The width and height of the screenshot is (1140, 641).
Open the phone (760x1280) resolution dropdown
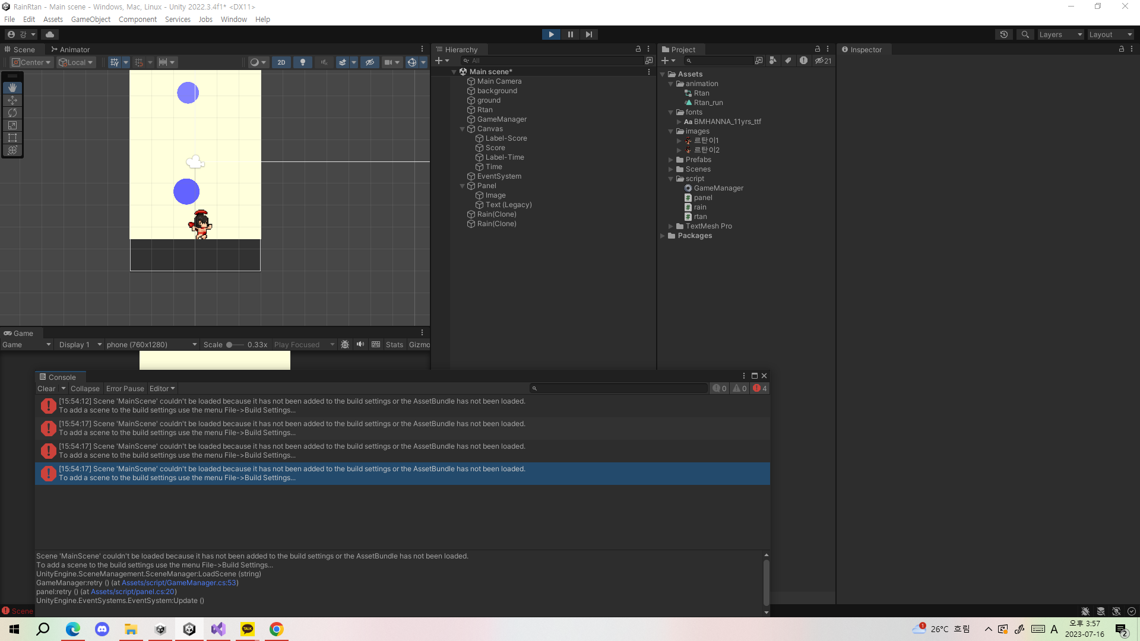152,345
